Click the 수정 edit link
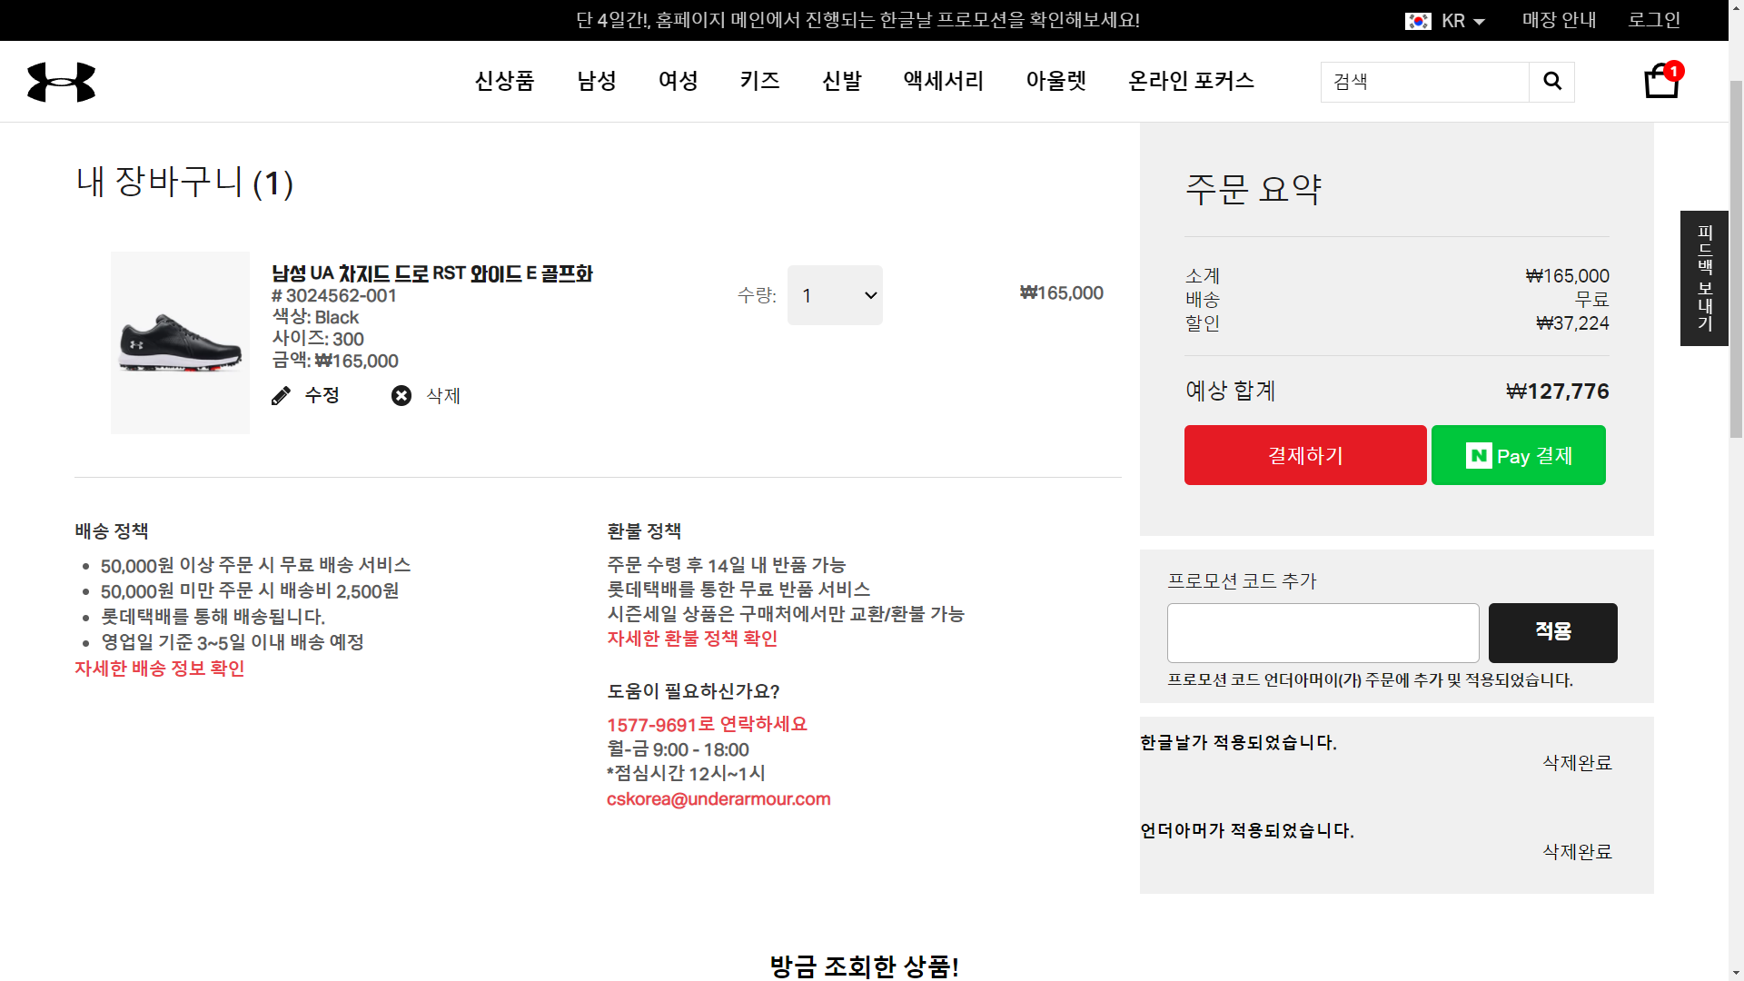The image size is (1744, 981). coord(322,396)
